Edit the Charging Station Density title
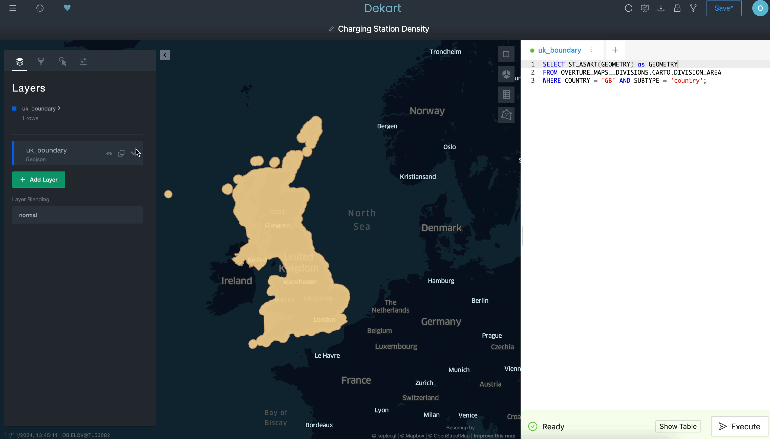Screen dimensions: 770x439 point(331,29)
